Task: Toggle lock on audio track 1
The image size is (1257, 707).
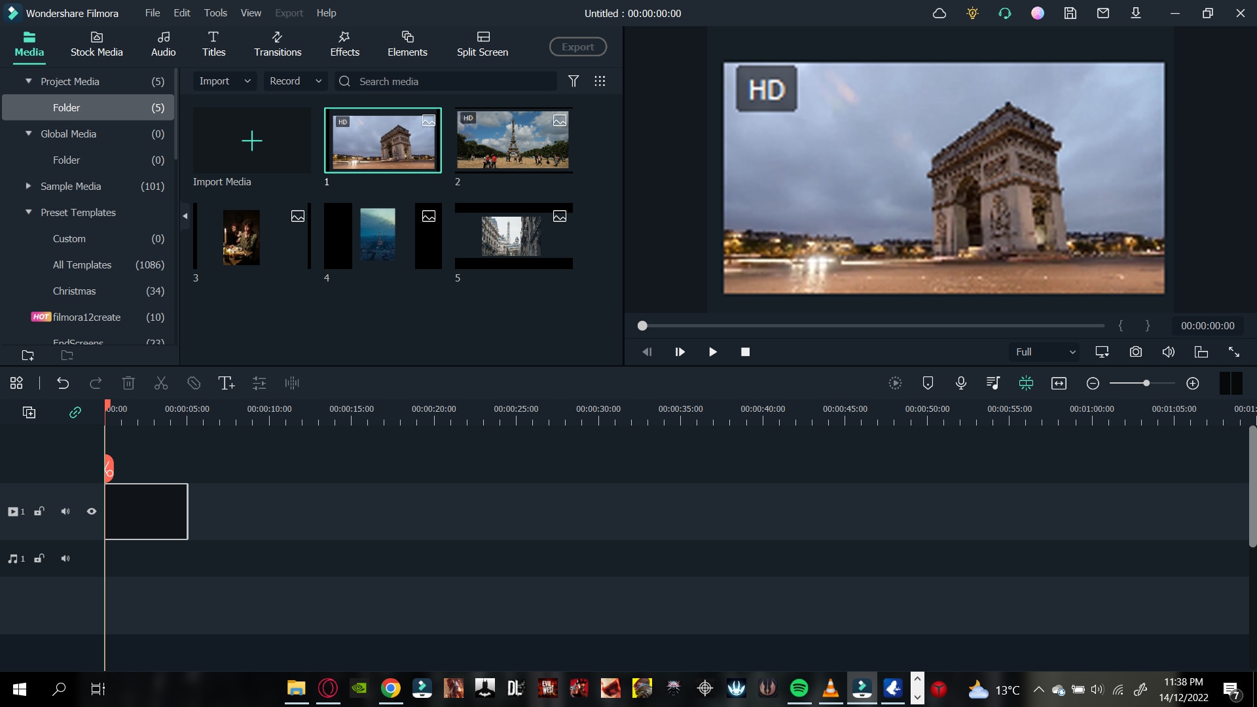Action: click(x=39, y=558)
